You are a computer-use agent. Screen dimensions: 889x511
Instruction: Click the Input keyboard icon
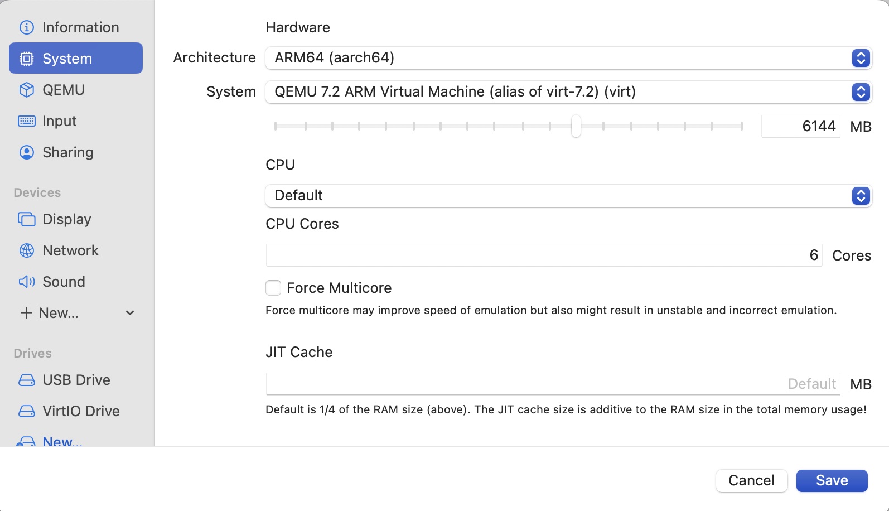27,121
